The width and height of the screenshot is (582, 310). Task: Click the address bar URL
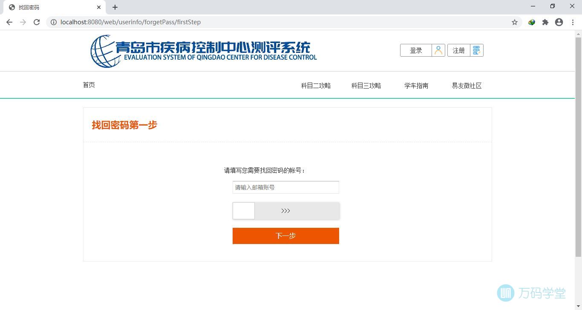pos(130,22)
